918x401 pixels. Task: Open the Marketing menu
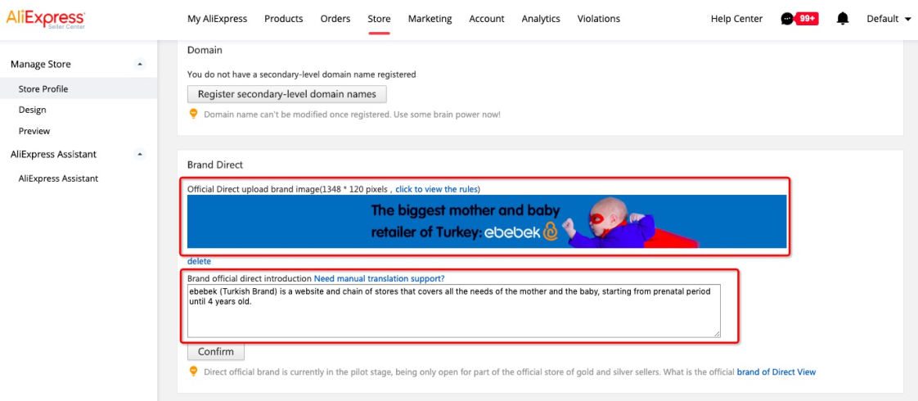point(430,19)
